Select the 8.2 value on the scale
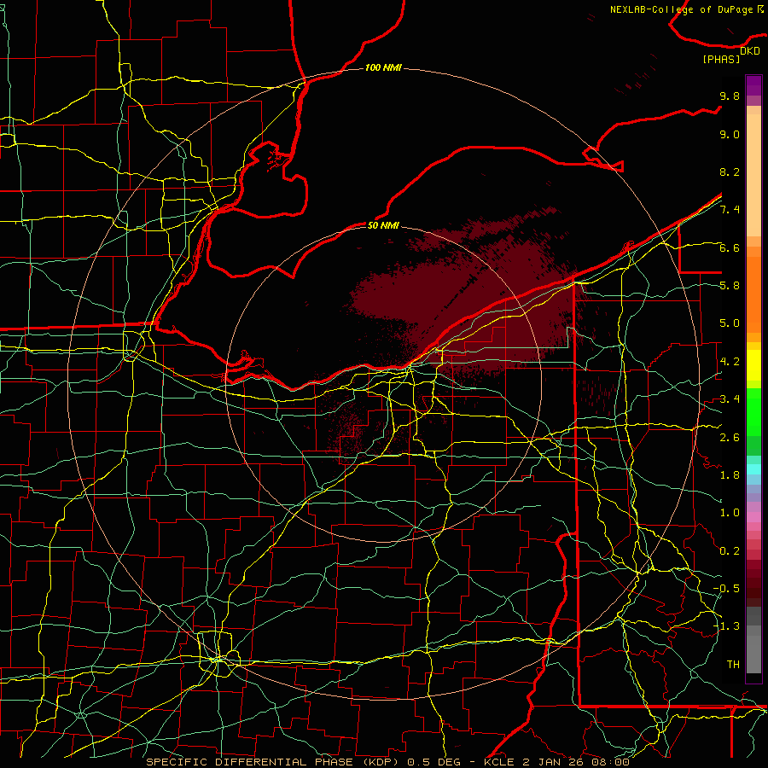This screenshot has width=768, height=768. [730, 172]
